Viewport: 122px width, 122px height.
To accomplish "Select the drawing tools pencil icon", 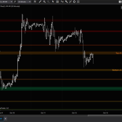I will tap(40, 2).
